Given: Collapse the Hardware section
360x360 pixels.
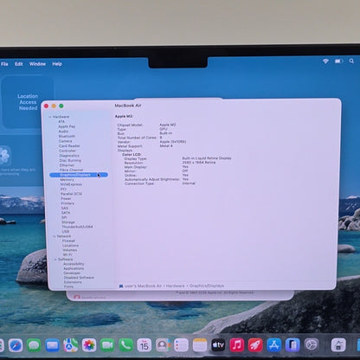Looking at the screenshot, I should (x=50, y=117).
